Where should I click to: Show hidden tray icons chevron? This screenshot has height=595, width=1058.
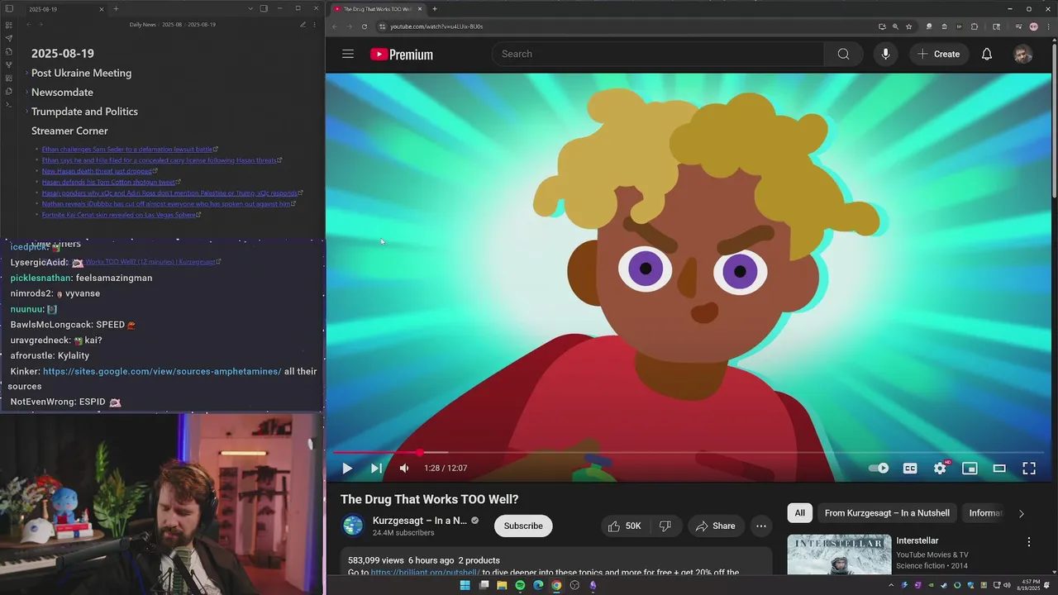[891, 585]
